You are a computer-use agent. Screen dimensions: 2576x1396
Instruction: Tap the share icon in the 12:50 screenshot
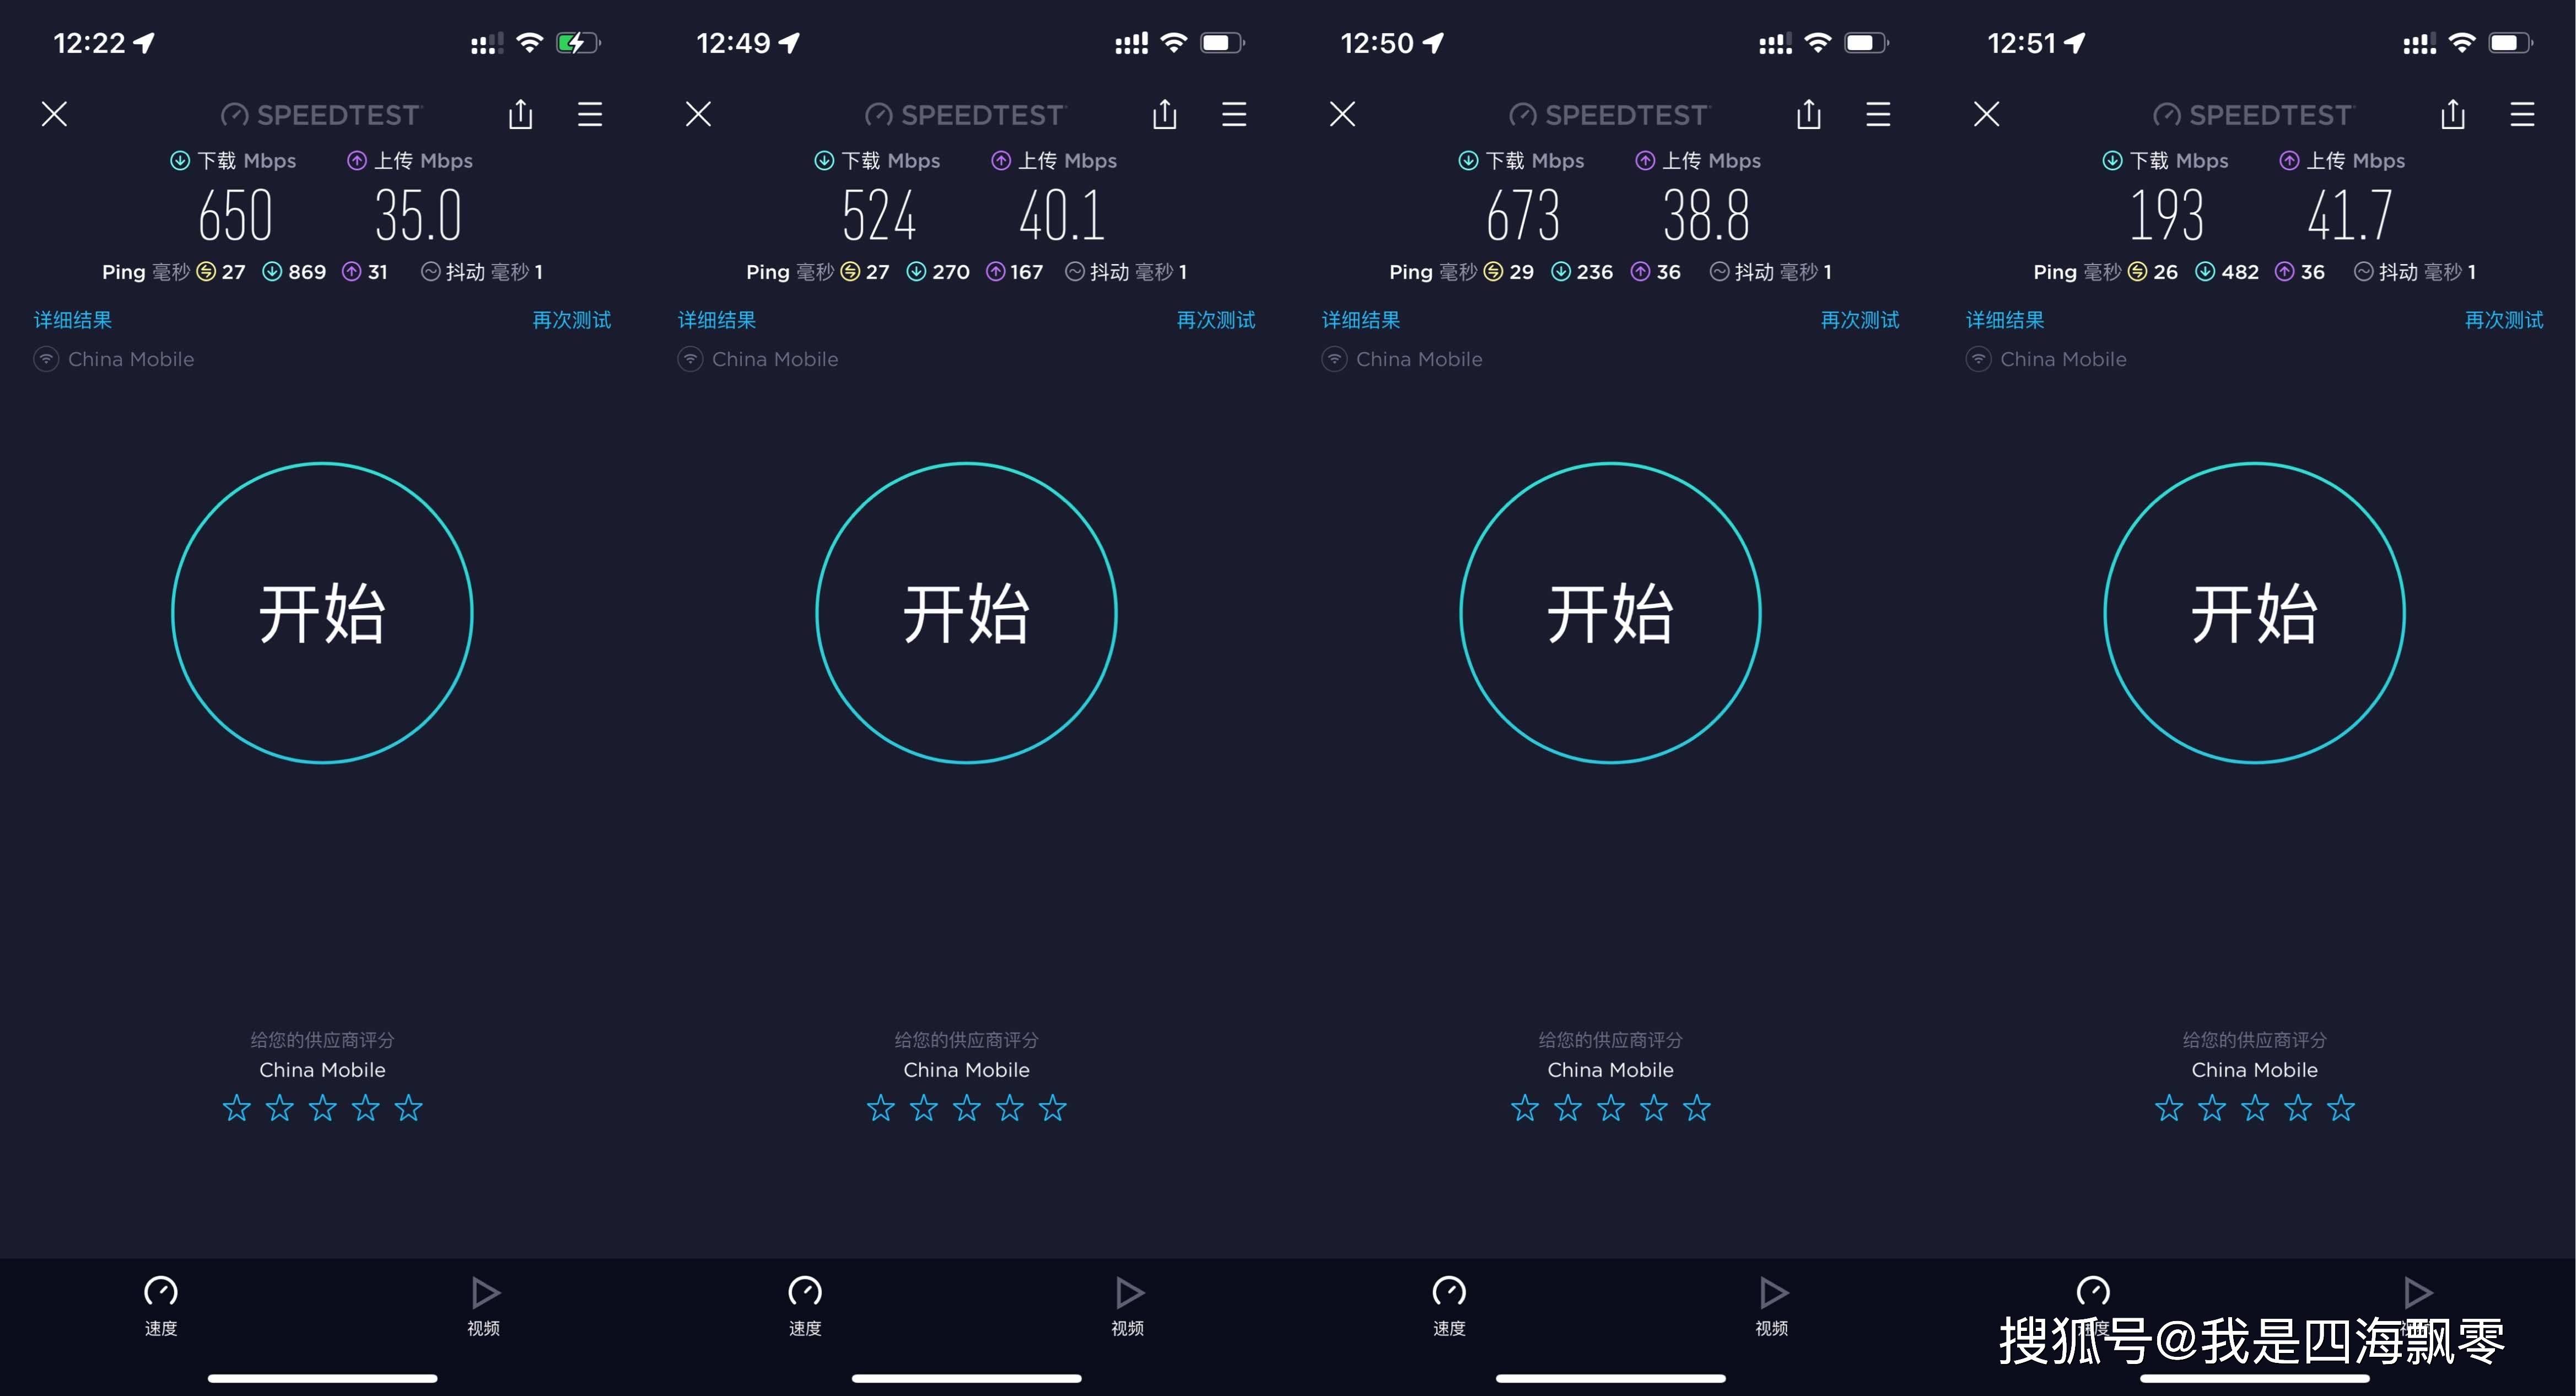click(x=1808, y=114)
